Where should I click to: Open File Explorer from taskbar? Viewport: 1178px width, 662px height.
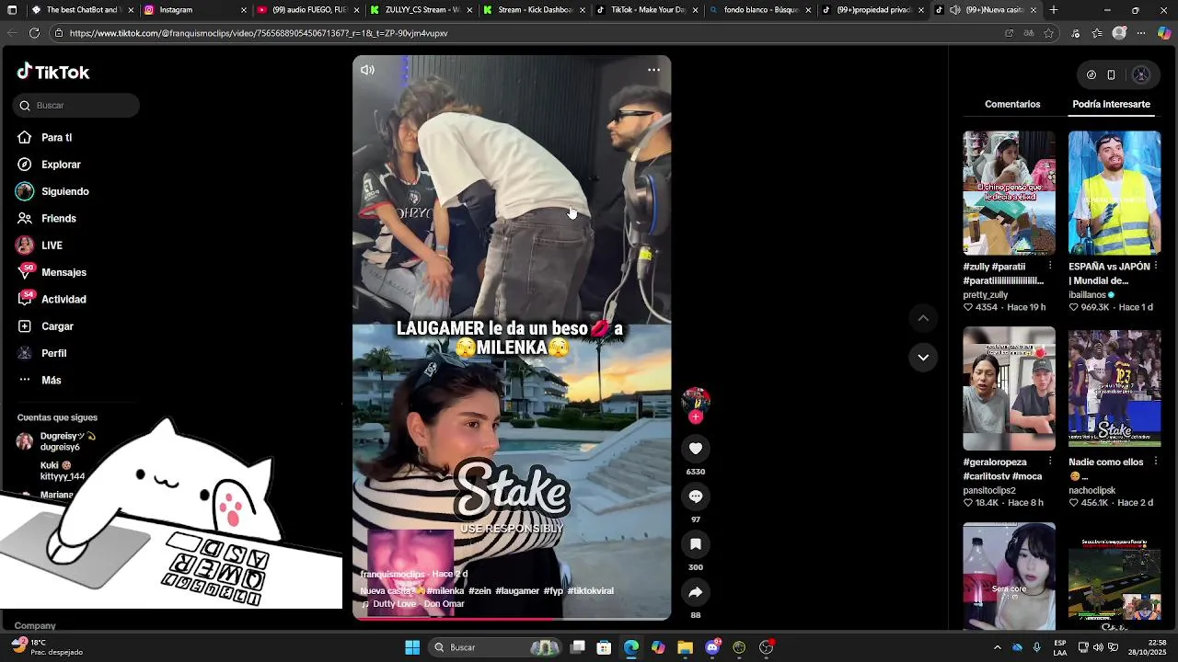click(685, 647)
